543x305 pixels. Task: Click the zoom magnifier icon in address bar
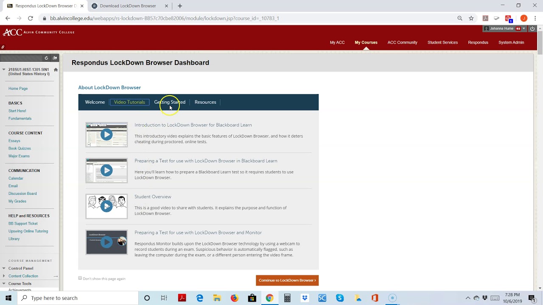(x=460, y=18)
